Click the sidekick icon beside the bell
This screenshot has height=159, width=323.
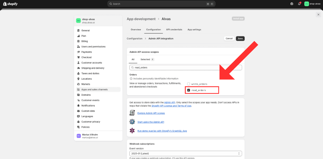(292, 4)
